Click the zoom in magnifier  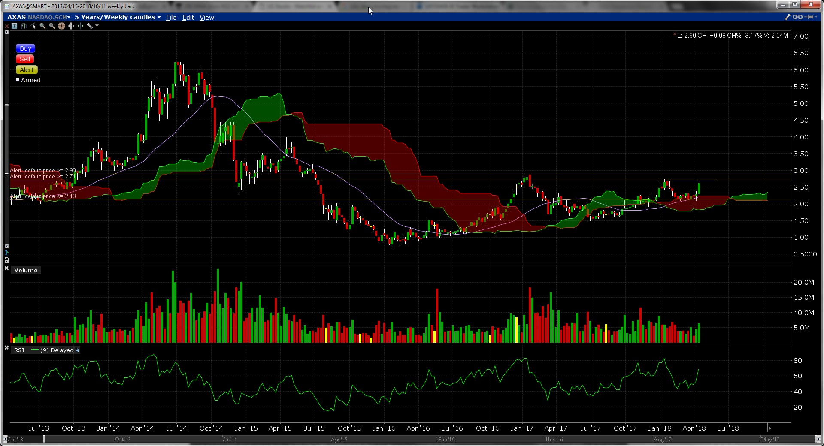click(x=42, y=26)
